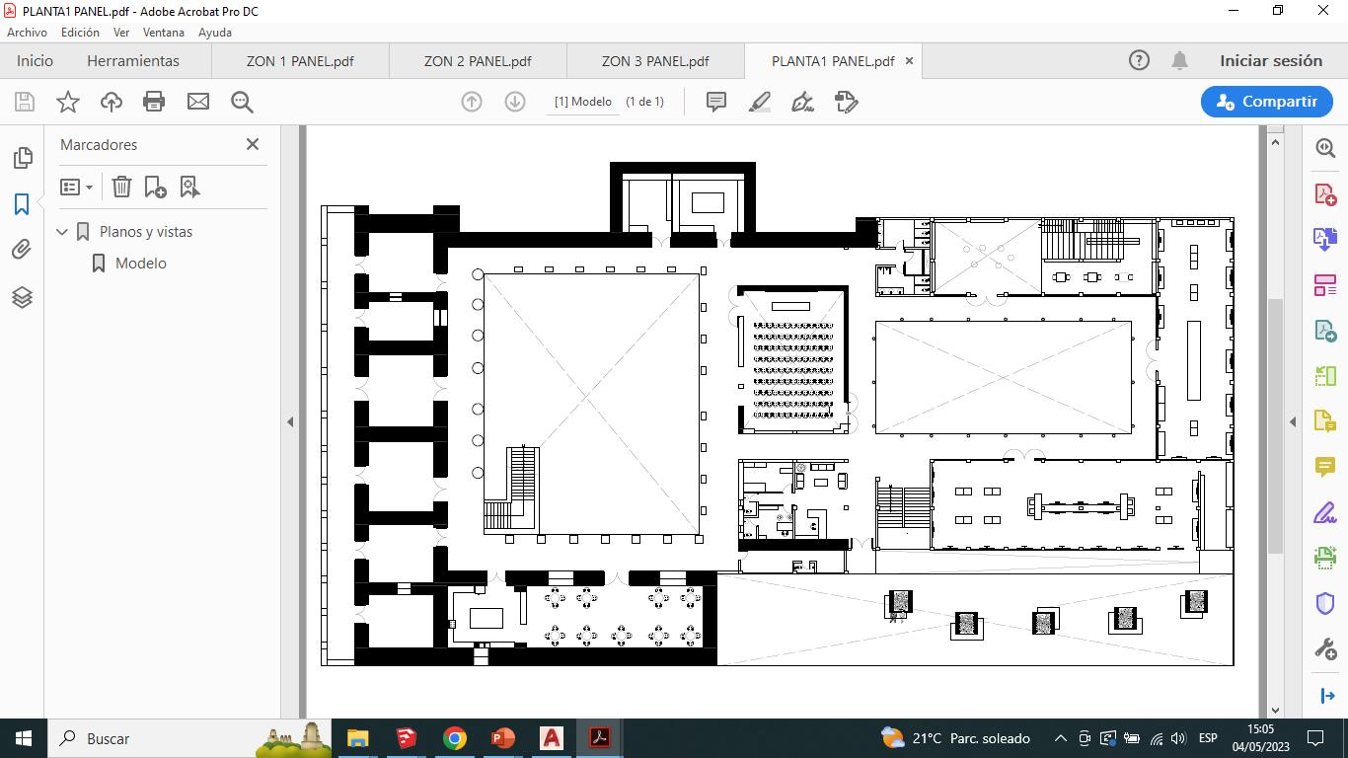
Task: Open PowerPoint from the taskbar
Action: click(x=503, y=738)
